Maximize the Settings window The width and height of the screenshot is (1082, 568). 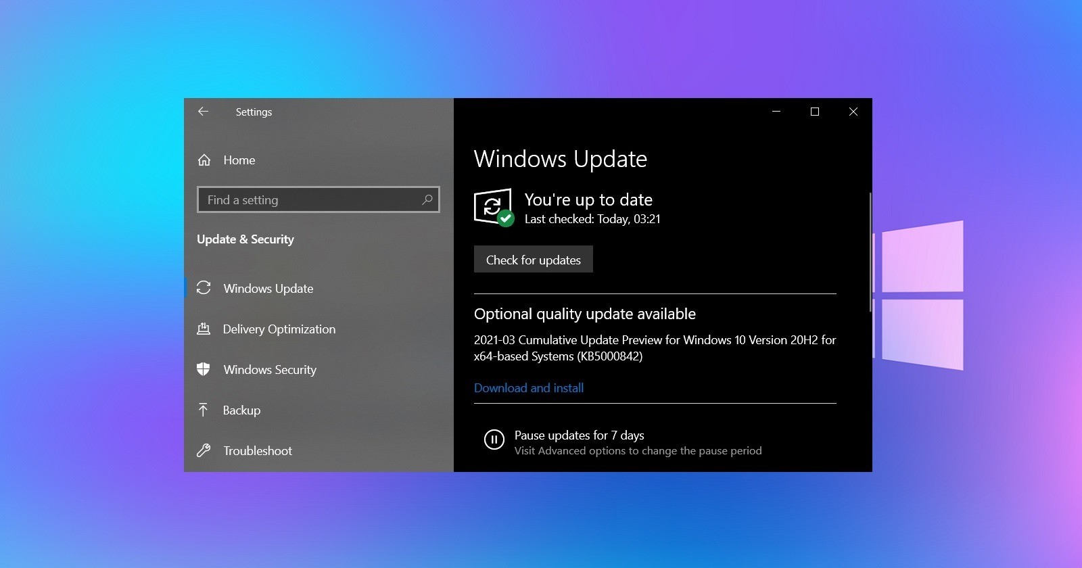point(815,112)
